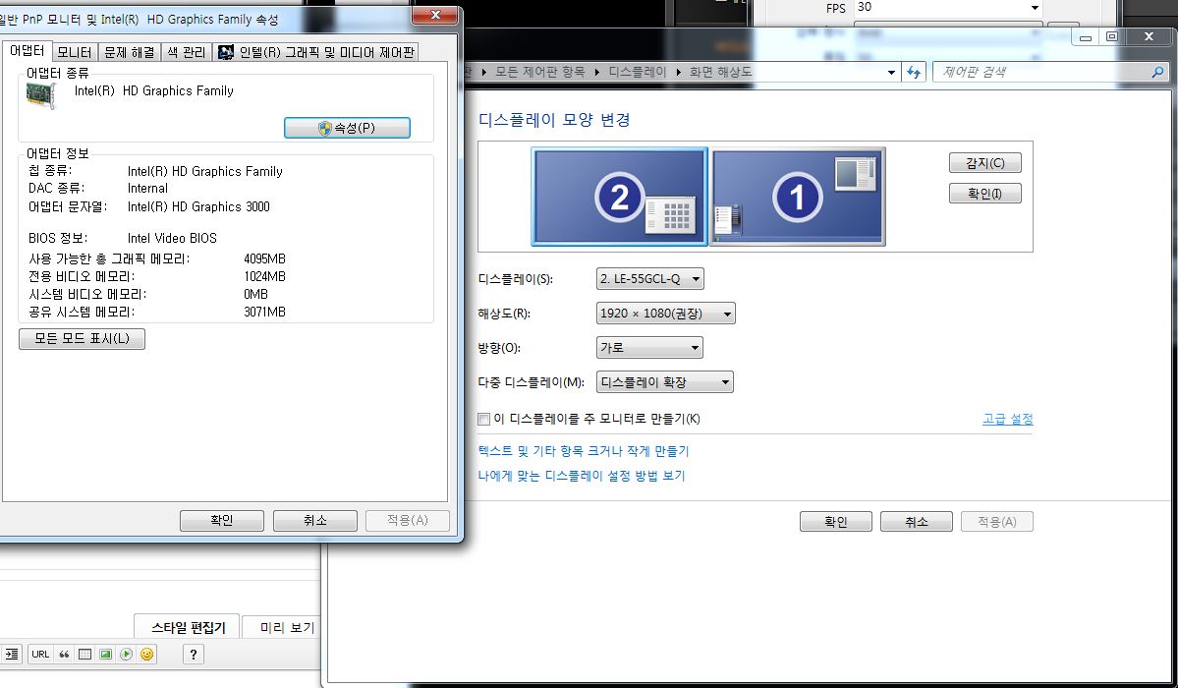Image resolution: width=1178 pixels, height=688 pixels.
Task: Insert a URL using the URL button
Action: [40, 655]
